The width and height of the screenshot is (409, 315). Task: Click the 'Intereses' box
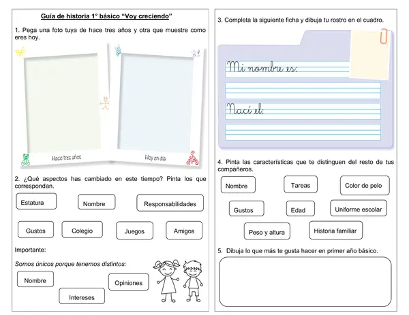point(82,296)
